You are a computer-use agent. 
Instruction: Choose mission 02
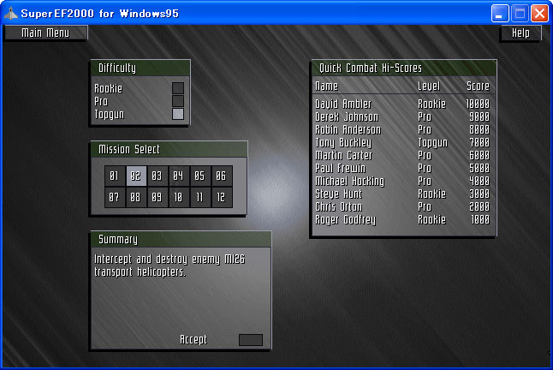coord(136,176)
